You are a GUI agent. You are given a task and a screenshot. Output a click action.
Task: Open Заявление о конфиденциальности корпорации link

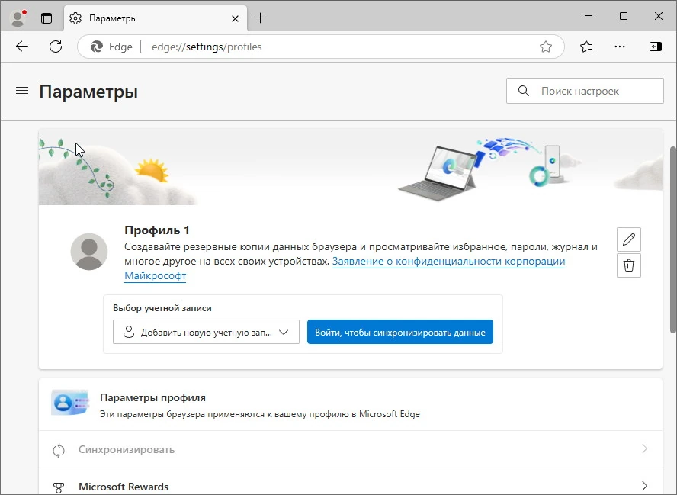point(448,262)
